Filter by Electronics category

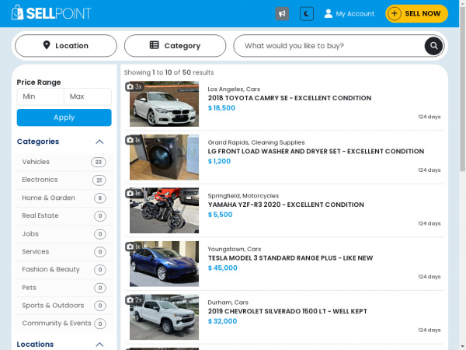pos(64,180)
